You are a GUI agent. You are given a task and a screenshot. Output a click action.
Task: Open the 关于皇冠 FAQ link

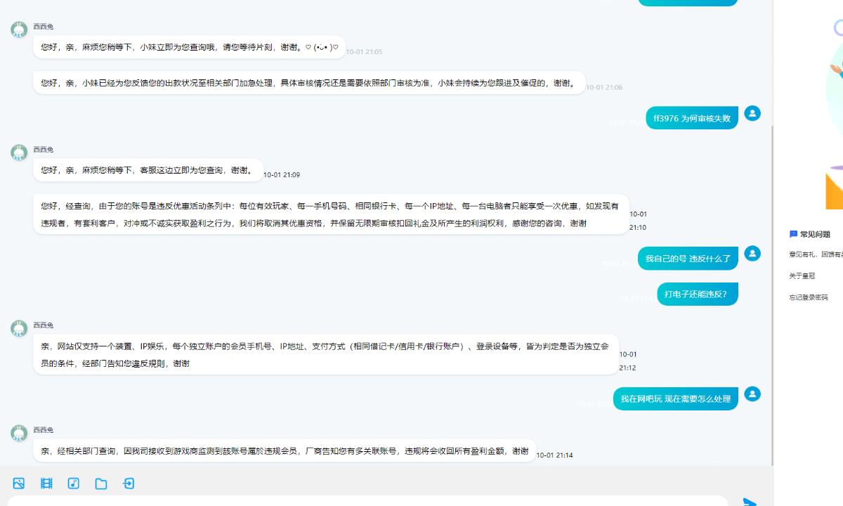point(802,275)
